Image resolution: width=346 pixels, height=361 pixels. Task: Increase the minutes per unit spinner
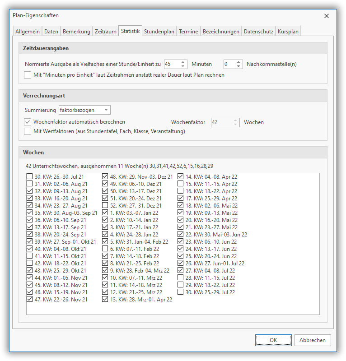[183, 62]
